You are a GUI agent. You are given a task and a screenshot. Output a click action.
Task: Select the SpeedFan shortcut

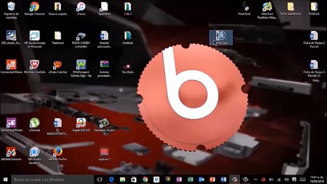pos(104,8)
